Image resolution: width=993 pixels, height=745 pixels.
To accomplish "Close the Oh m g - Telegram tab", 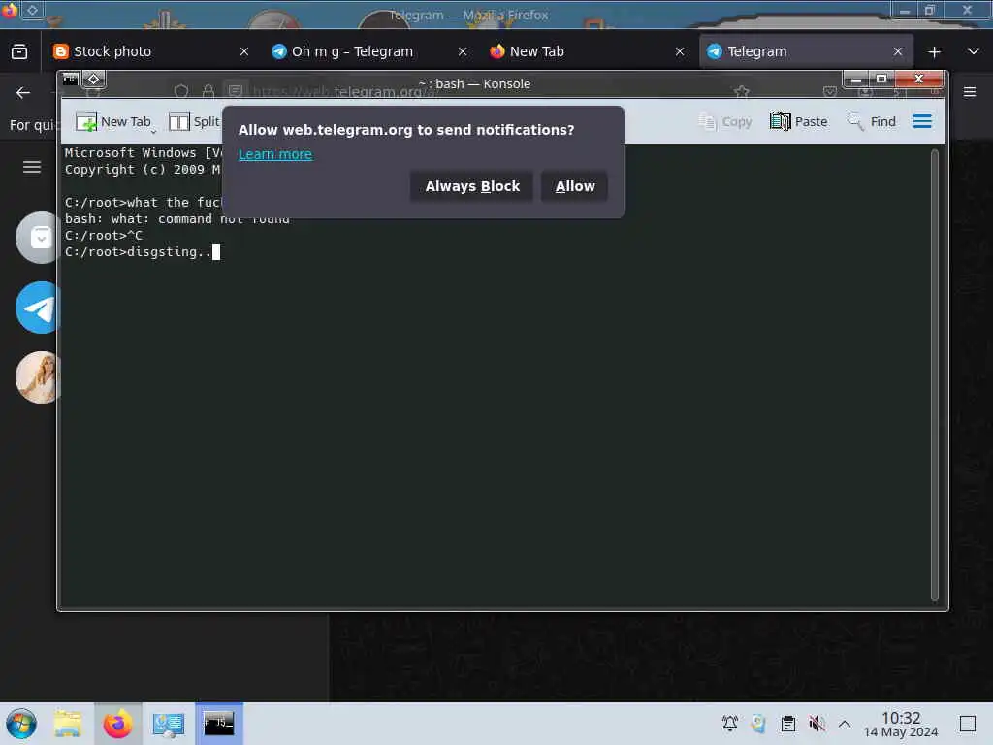I will (463, 52).
